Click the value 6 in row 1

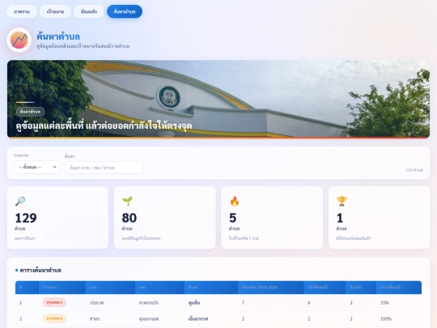(309, 303)
